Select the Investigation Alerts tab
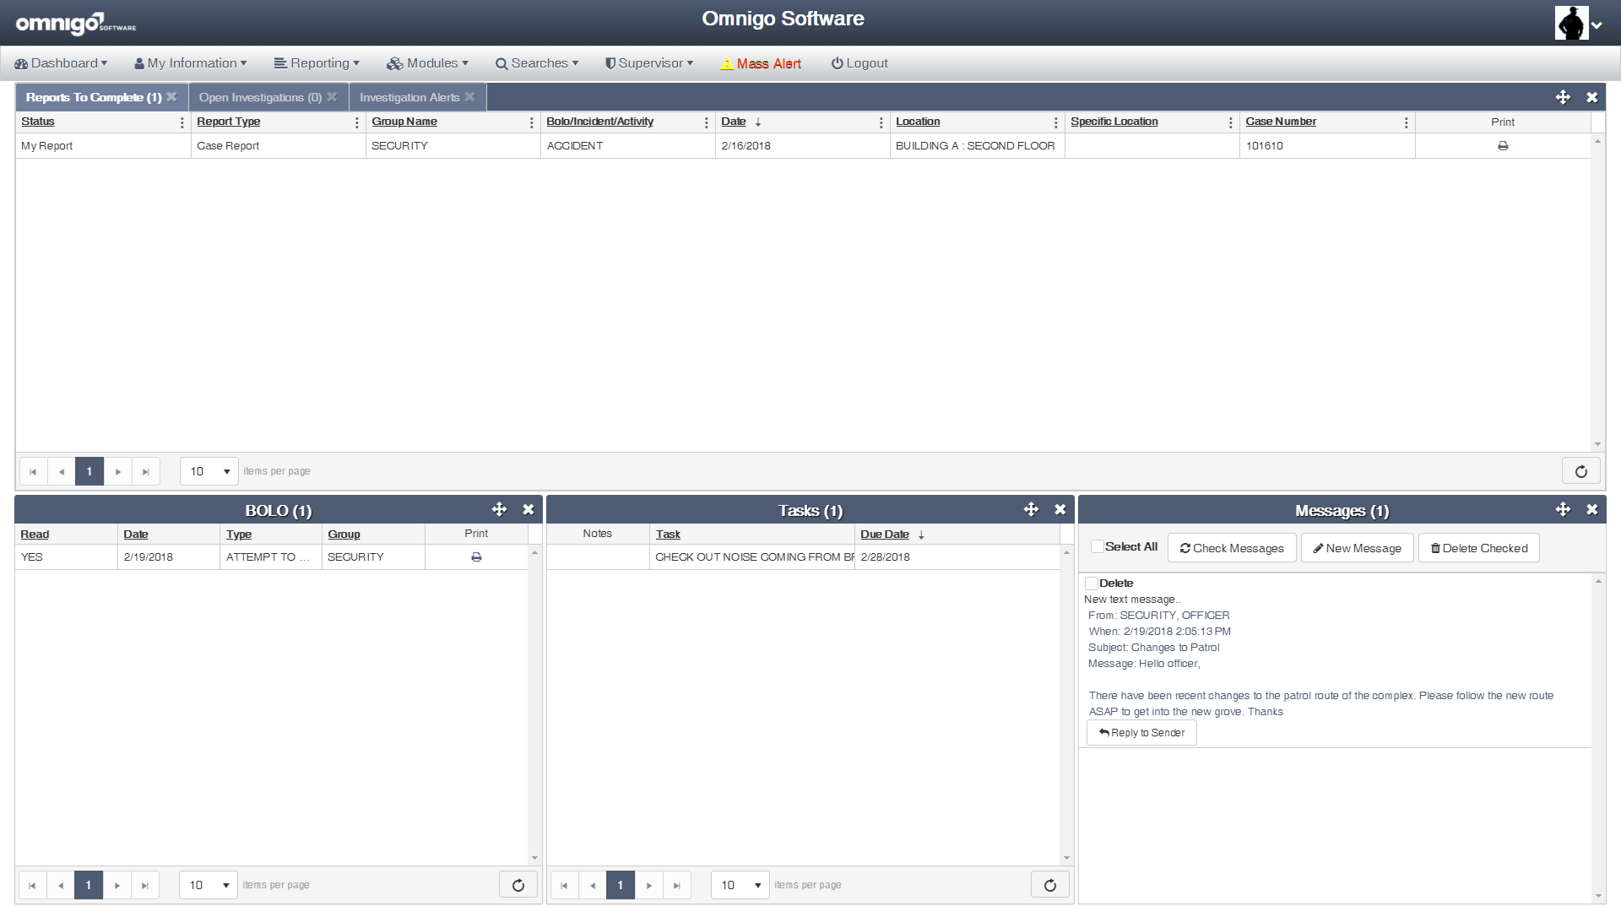 [409, 97]
